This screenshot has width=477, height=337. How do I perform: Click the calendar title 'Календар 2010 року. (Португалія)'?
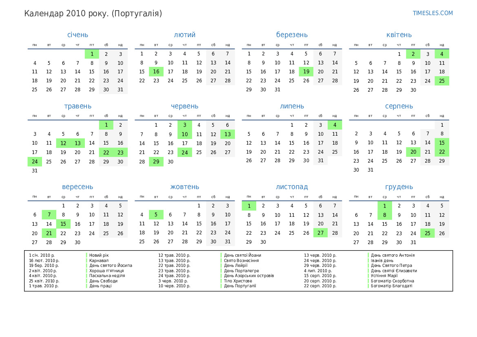click(x=93, y=13)
